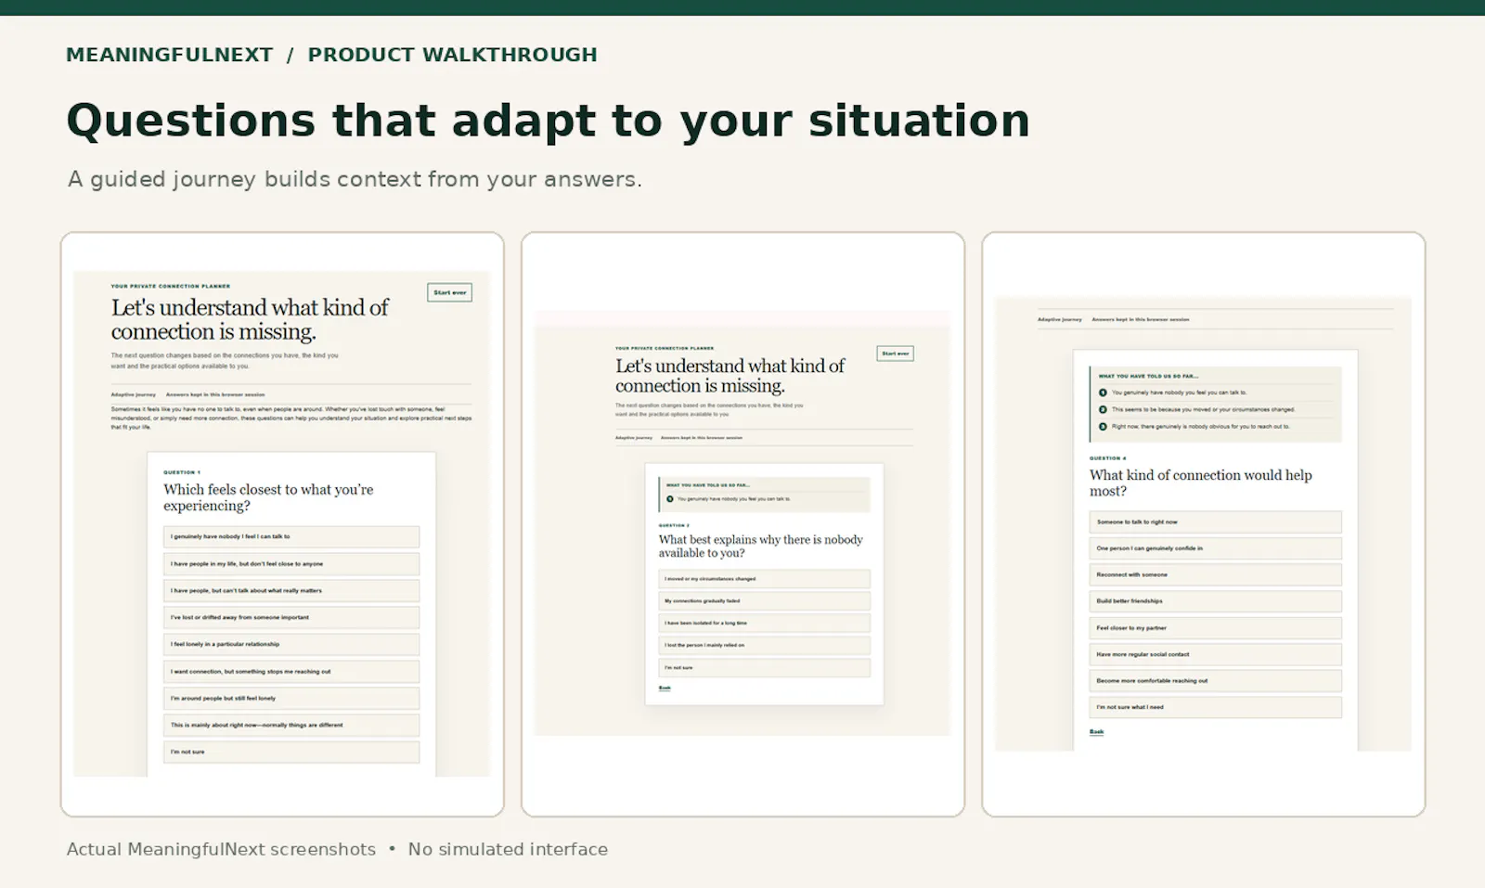Select 'Build better friendships' option
1485x888 pixels.
1216,601
